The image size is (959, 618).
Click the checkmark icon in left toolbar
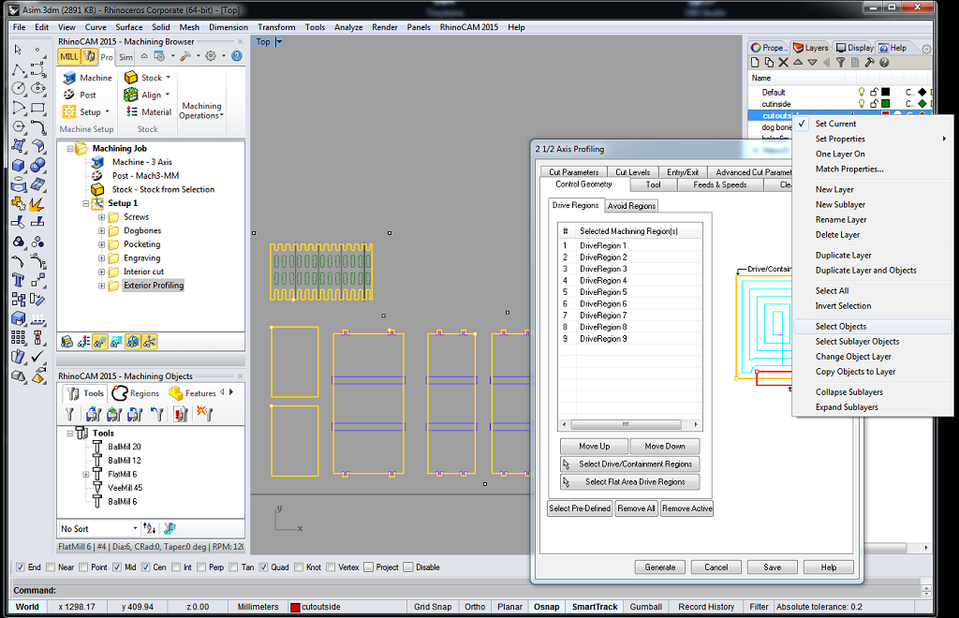coord(37,357)
